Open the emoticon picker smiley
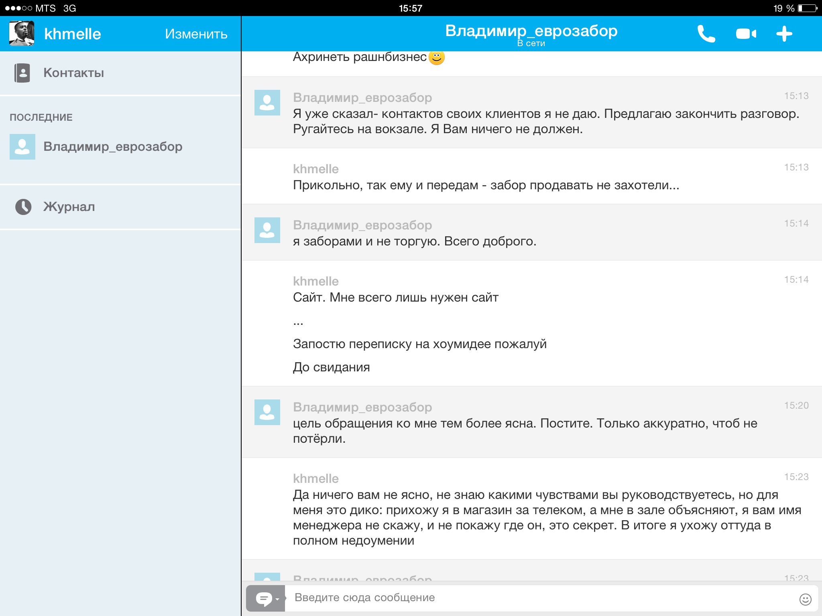 point(805,599)
